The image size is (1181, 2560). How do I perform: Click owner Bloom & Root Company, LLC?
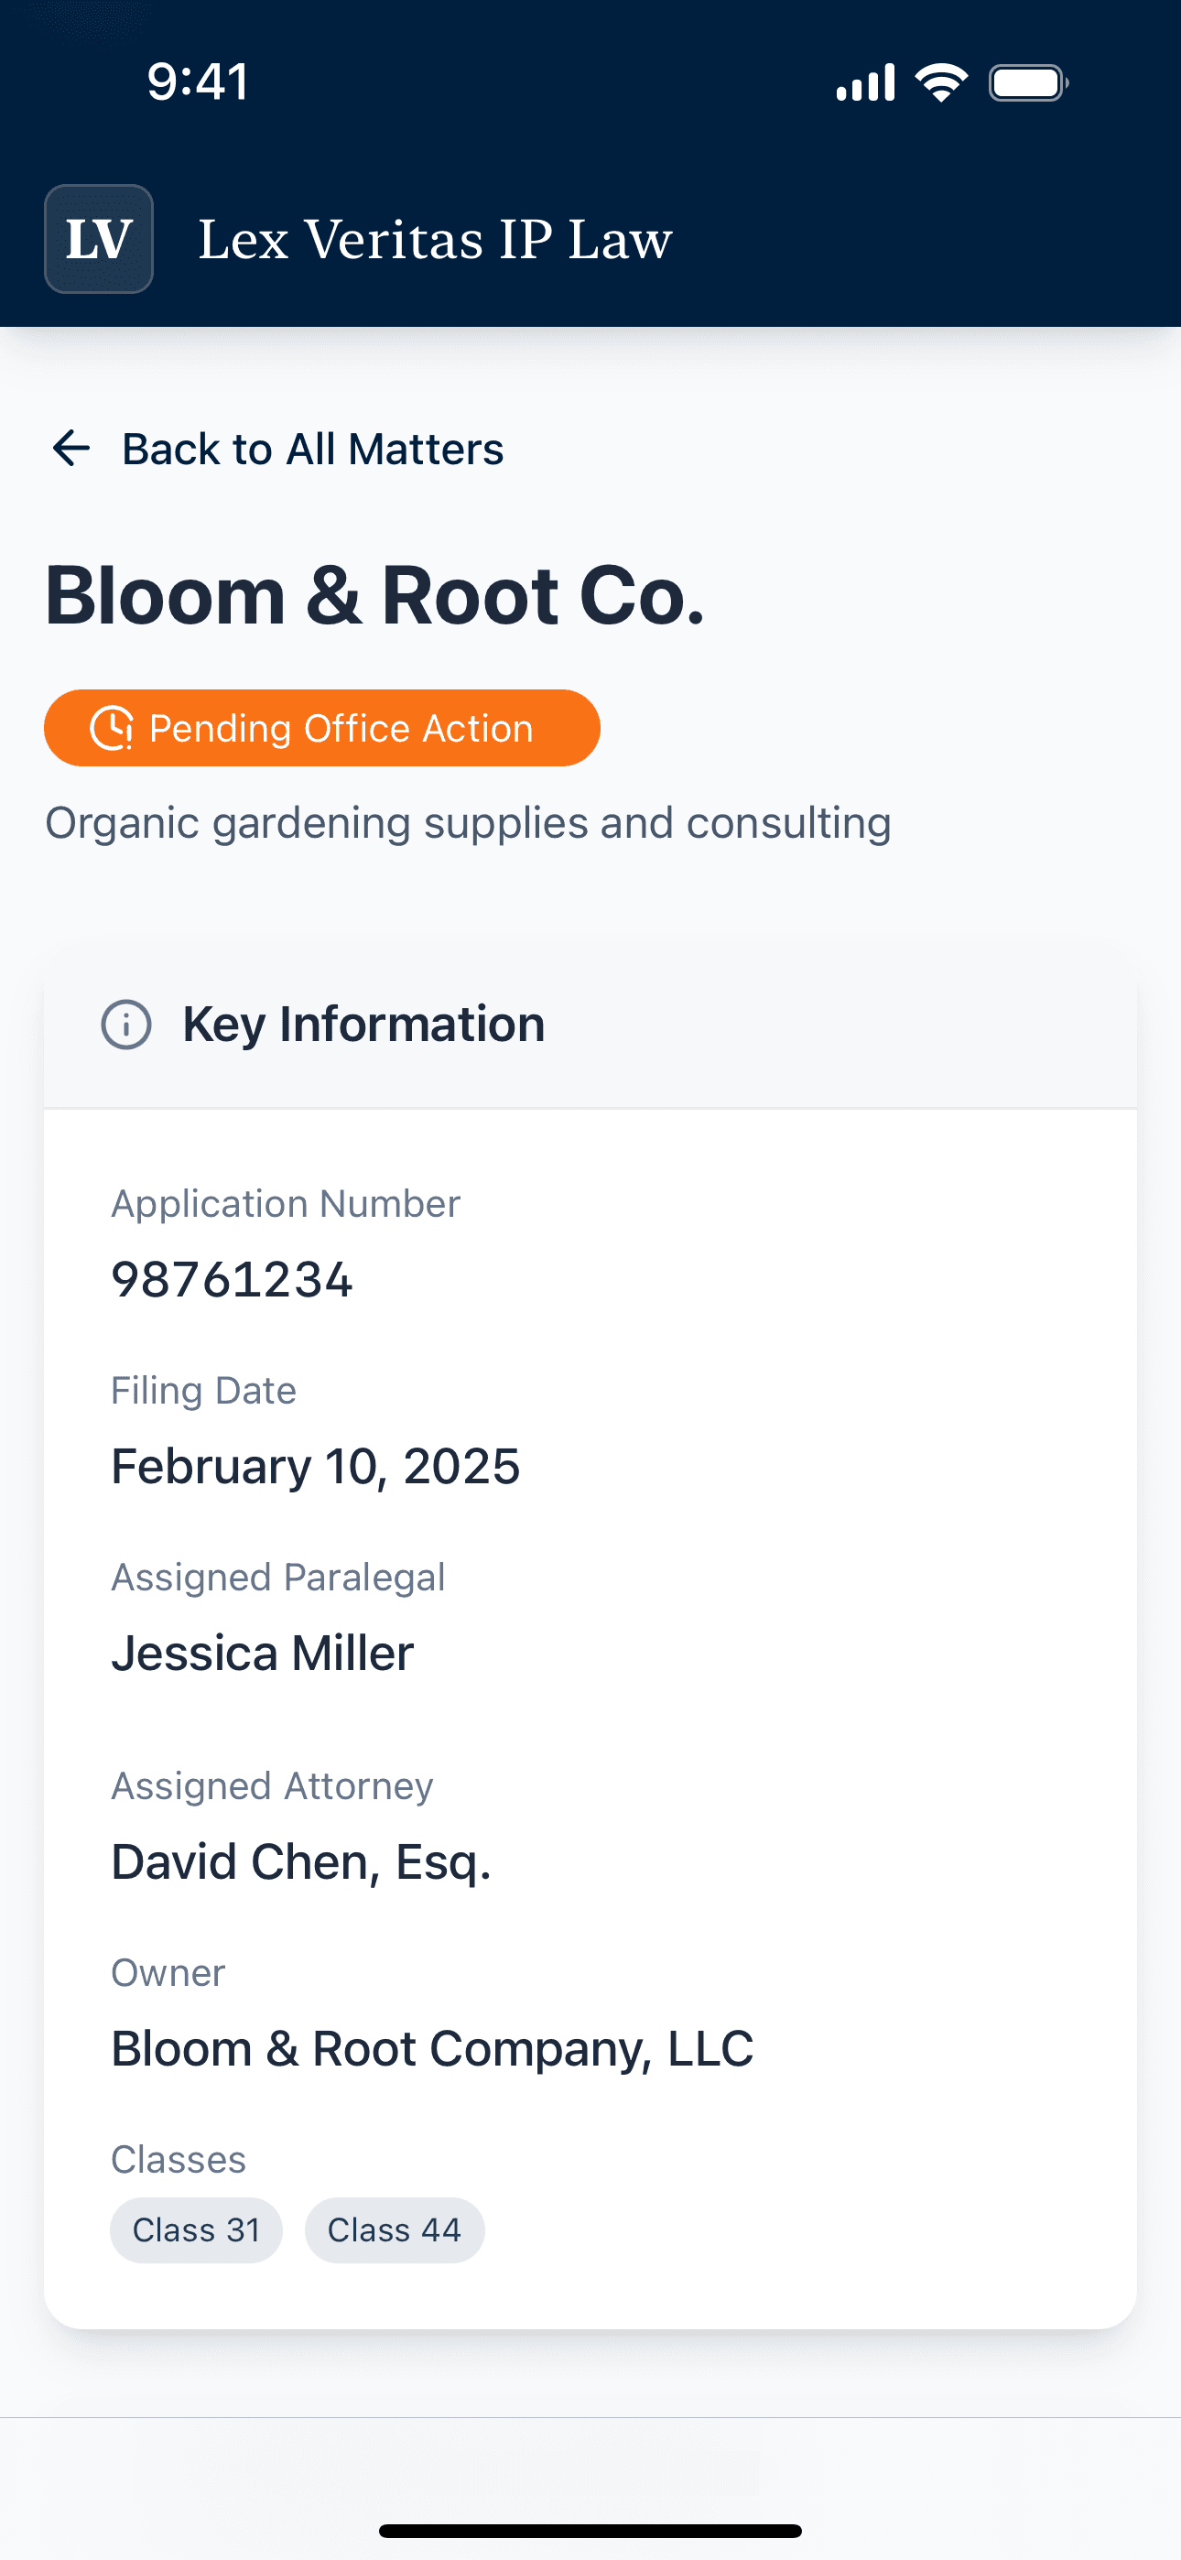pyautogui.click(x=432, y=2048)
